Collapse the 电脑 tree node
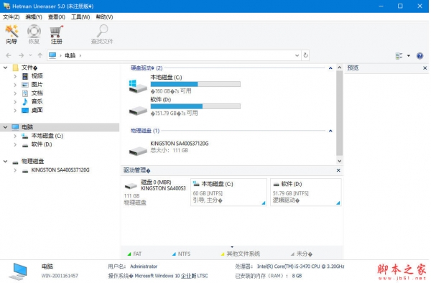This screenshot has width=431, height=283. click(x=6, y=127)
